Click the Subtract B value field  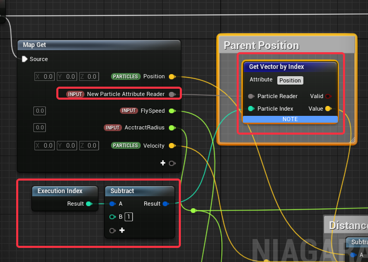(x=128, y=217)
